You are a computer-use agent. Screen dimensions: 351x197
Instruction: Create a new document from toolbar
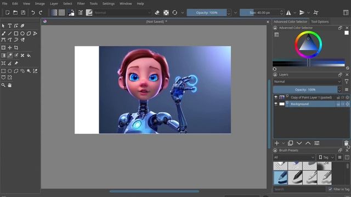[7, 13]
